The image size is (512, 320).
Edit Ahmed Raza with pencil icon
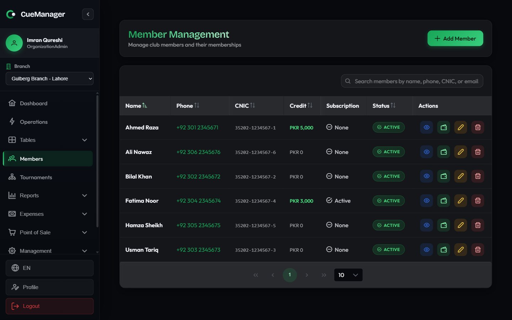pos(460,127)
